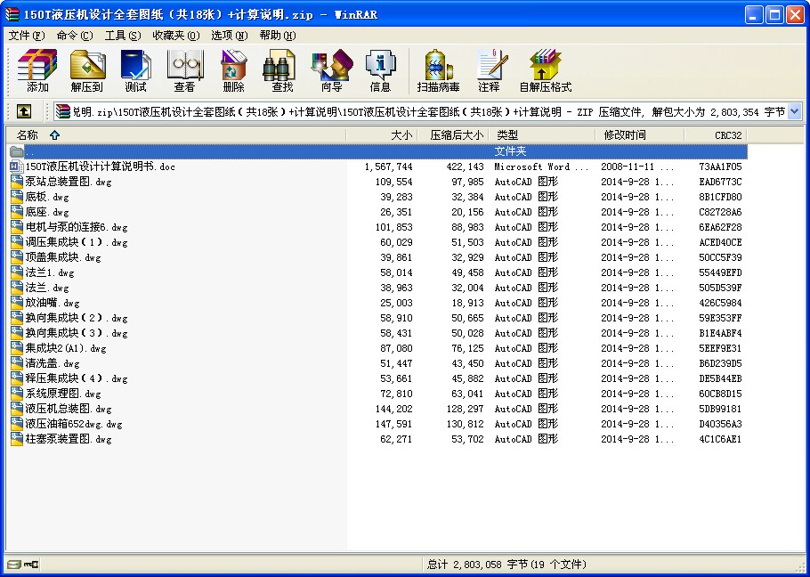The width and height of the screenshot is (810, 577).
Task: Sort by Modified (修改时间) column header
Action: [x=639, y=135]
